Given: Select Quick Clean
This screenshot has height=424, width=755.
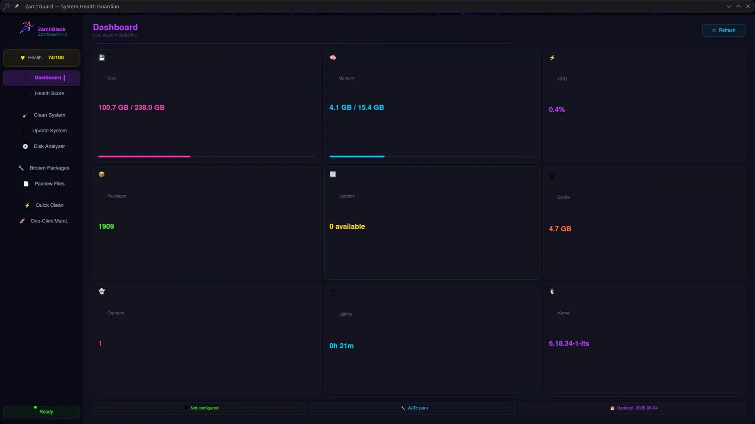Looking at the screenshot, I should tap(42, 205).
